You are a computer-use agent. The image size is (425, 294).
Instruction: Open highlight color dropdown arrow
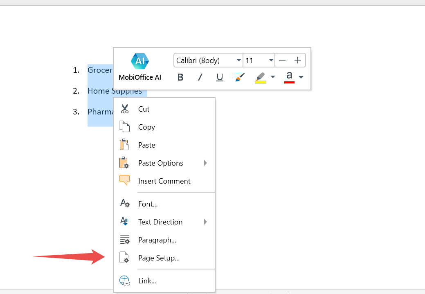click(273, 77)
